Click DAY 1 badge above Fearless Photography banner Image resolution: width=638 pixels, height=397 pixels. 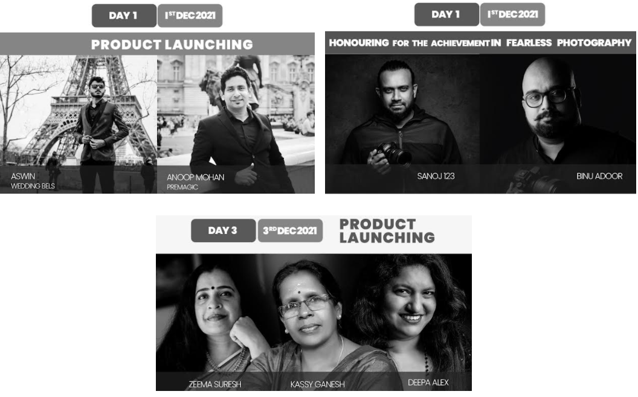click(x=446, y=14)
